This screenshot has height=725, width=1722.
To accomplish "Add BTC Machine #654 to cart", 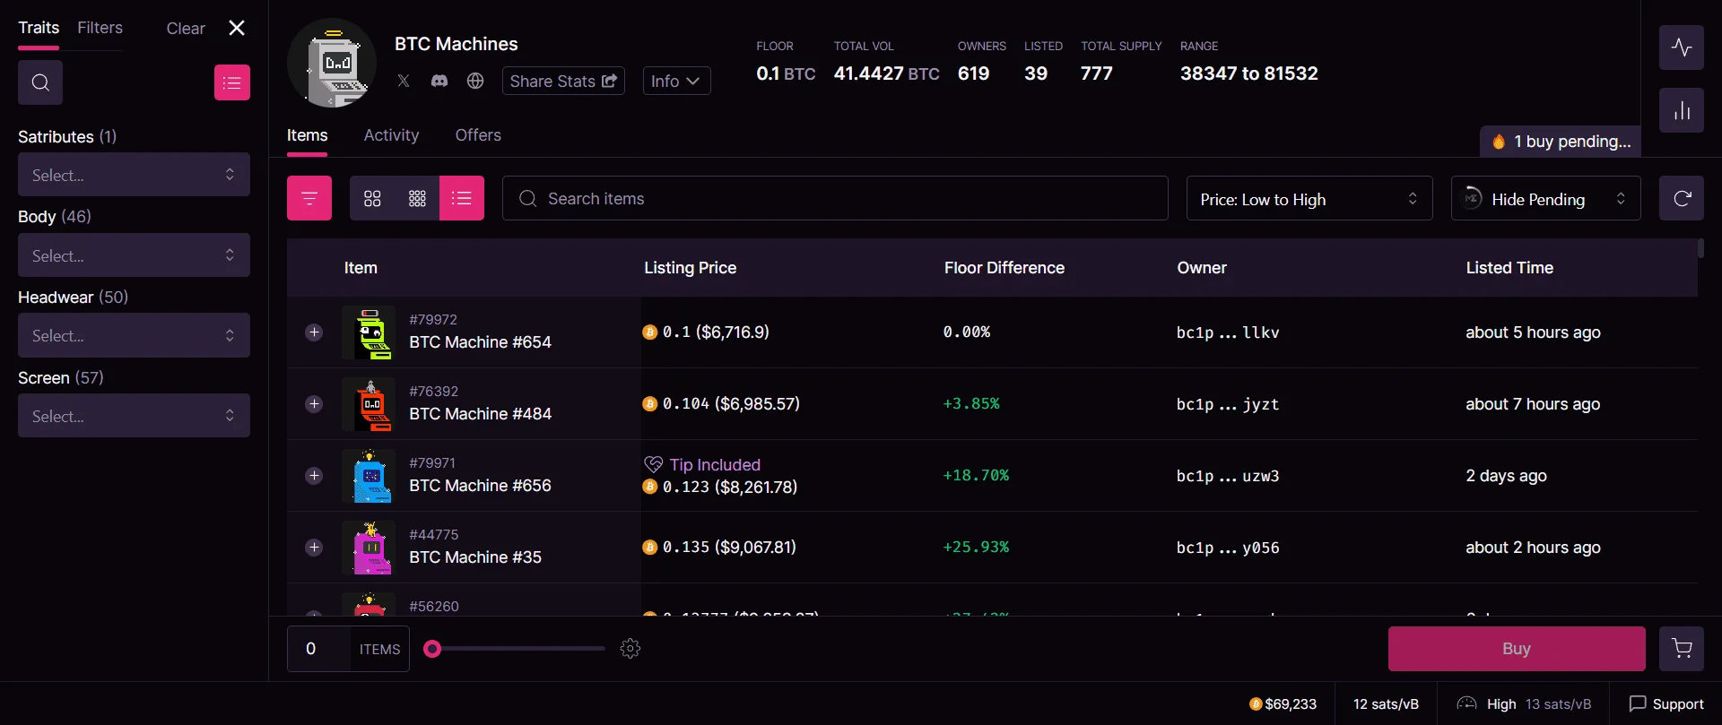I will (x=314, y=332).
